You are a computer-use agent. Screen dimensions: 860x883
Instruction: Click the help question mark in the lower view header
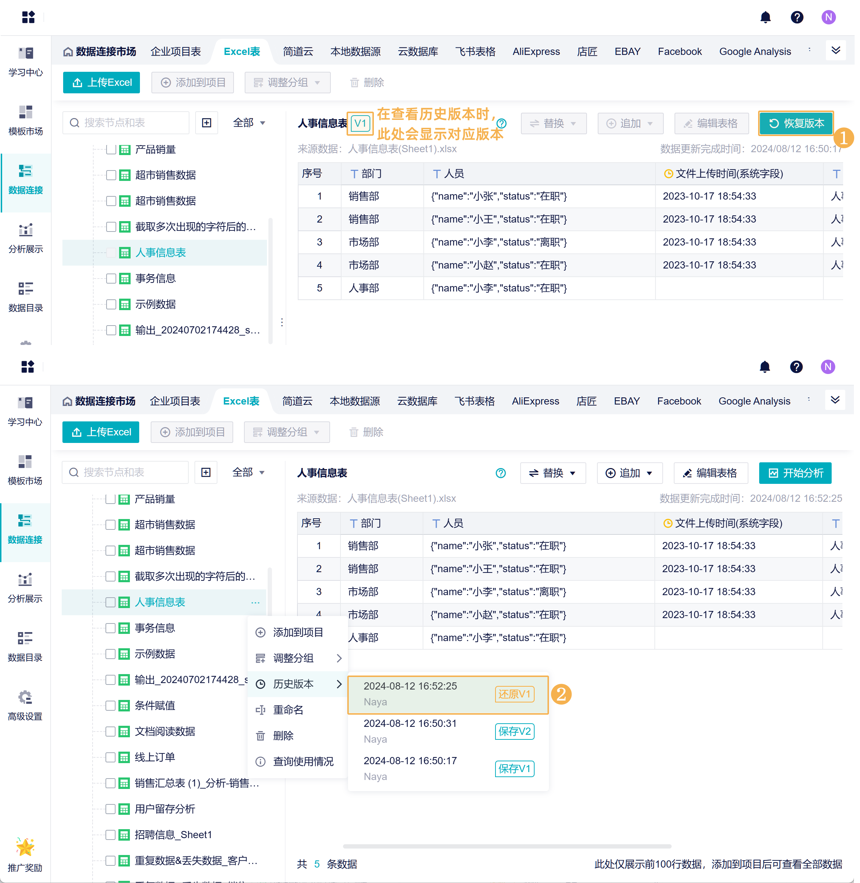coord(796,367)
